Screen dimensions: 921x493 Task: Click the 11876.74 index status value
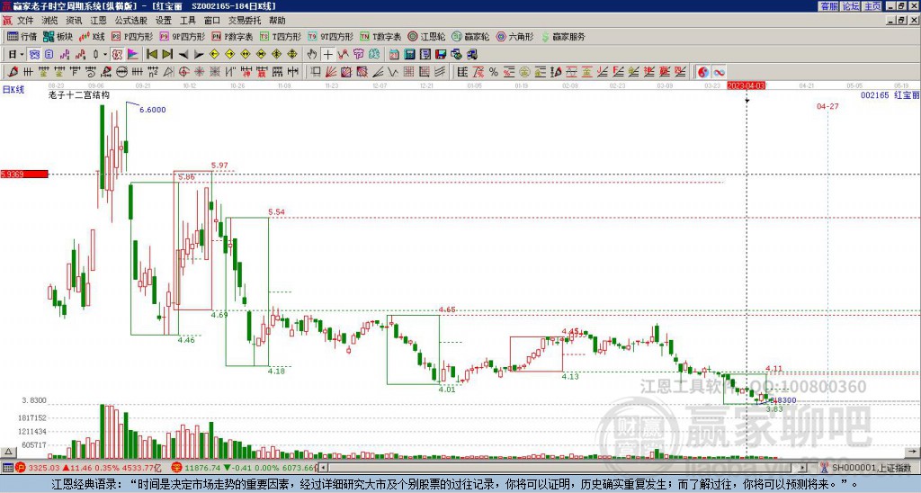[x=202, y=468]
